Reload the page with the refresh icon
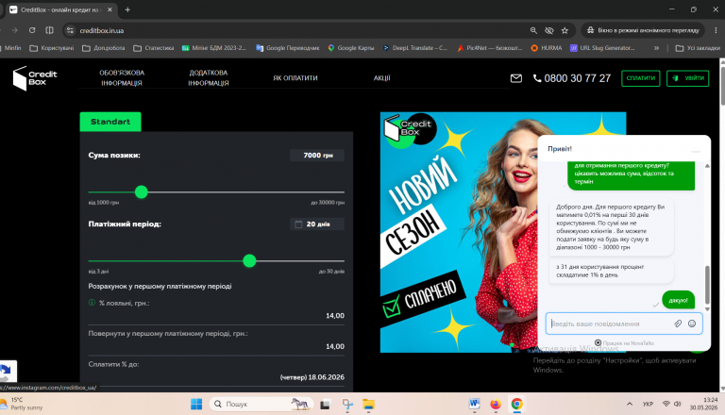This screenshot has width=725, height=415. click(x=32, y=30)
